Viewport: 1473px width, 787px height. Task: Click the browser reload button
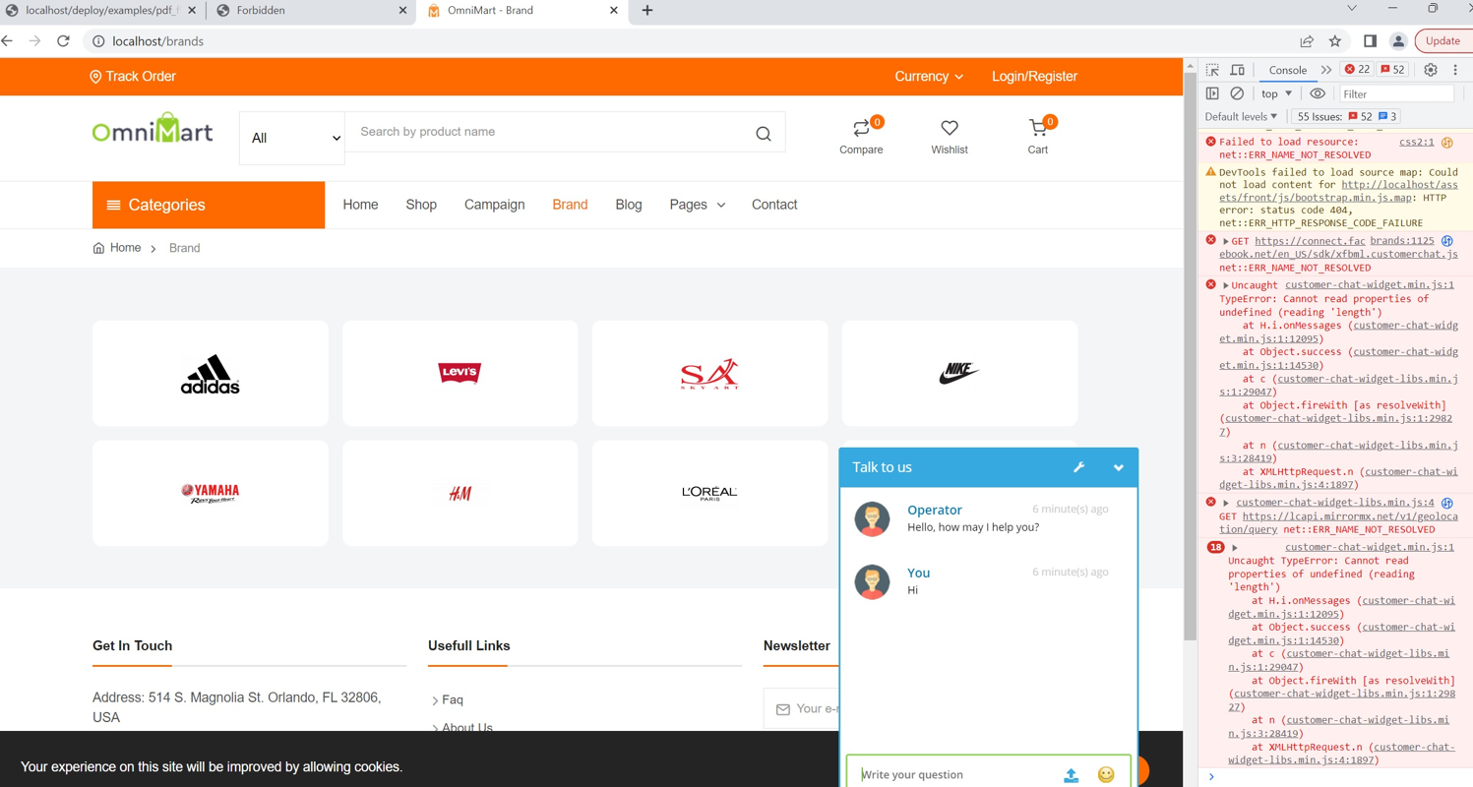63,41
